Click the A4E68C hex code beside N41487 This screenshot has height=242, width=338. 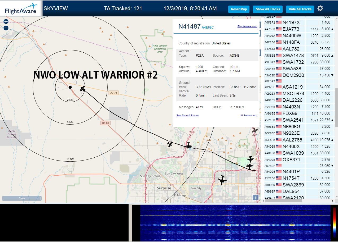[208, 27]
